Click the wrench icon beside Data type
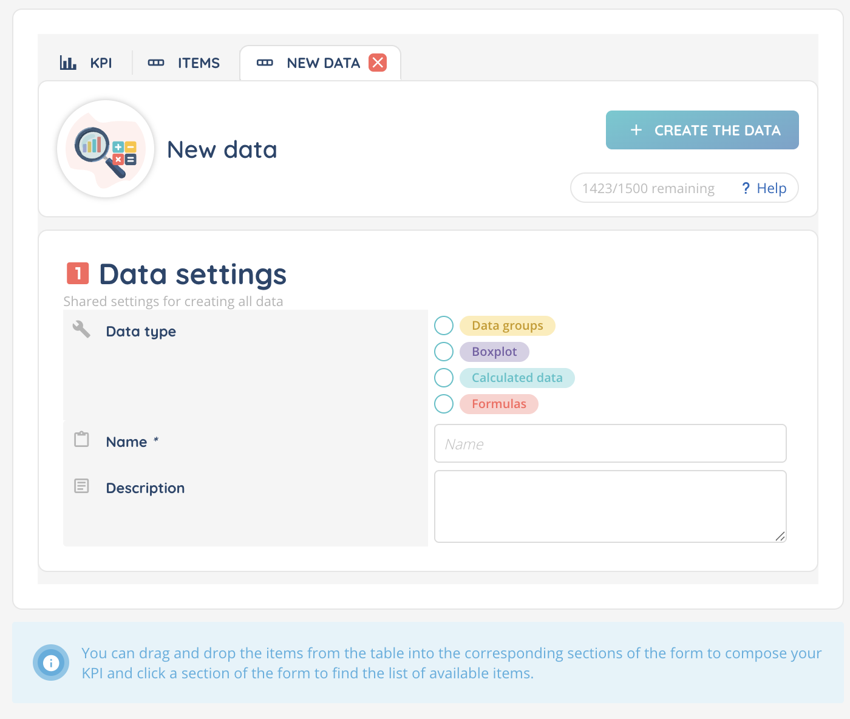850x719 pixels. (81, 329)
